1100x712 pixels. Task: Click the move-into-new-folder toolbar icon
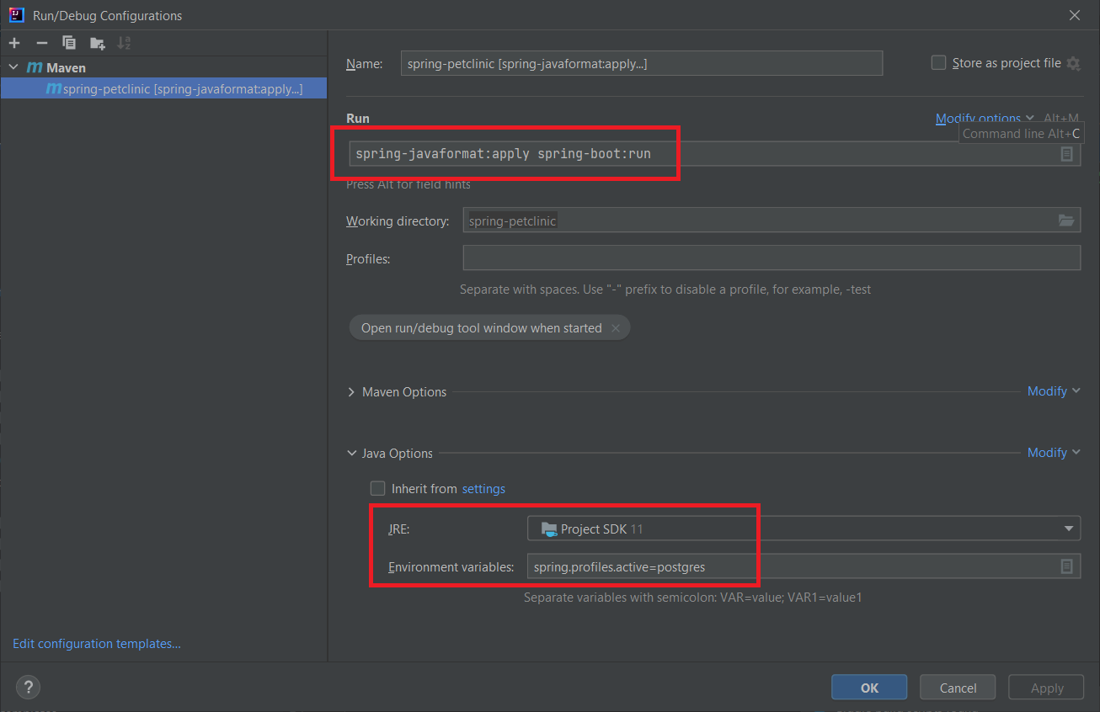98,43
